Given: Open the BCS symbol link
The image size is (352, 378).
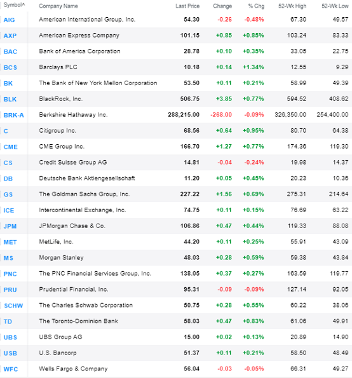Looking at the screenshot, I should click(10, 67).
